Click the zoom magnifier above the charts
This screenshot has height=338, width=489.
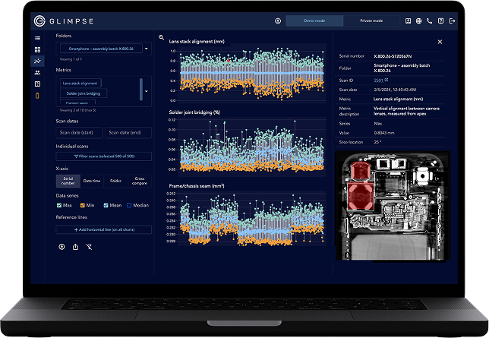tap(161, 37)
